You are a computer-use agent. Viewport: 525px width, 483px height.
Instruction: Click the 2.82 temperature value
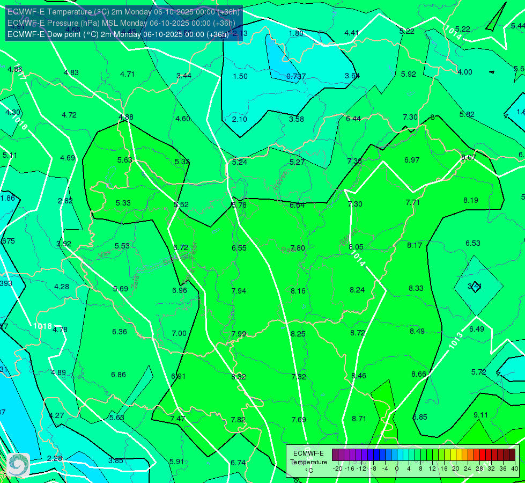(65, 201)
